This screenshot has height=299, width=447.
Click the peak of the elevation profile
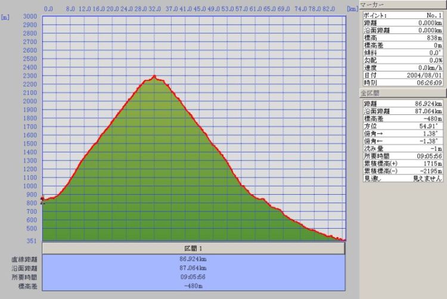155,77
